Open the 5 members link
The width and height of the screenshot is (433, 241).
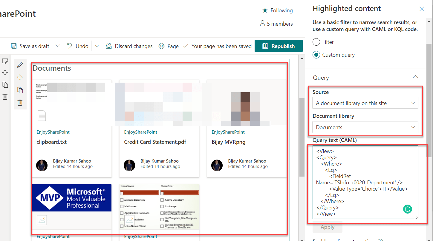pyautogui.click(x=276, y=24)
